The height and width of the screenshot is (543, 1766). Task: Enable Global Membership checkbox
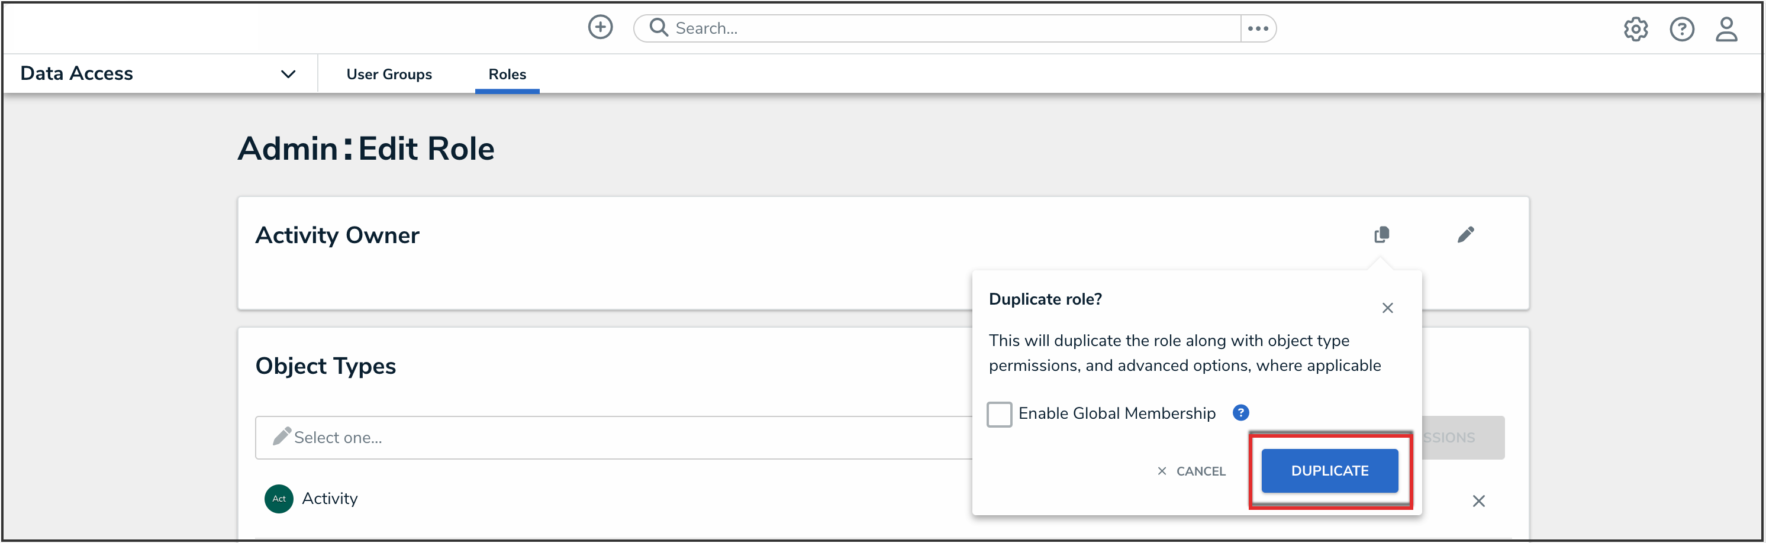coord(999,414)
